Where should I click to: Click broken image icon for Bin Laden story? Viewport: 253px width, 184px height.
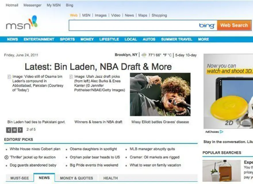9,77
